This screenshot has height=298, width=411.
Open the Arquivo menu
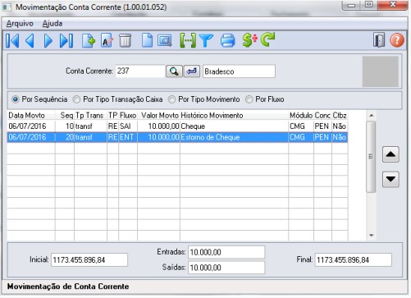click(x=20, y=24)
